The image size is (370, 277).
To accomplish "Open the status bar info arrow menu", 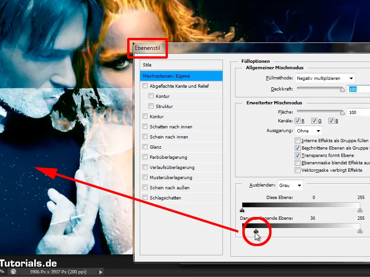I will point(100,272).
